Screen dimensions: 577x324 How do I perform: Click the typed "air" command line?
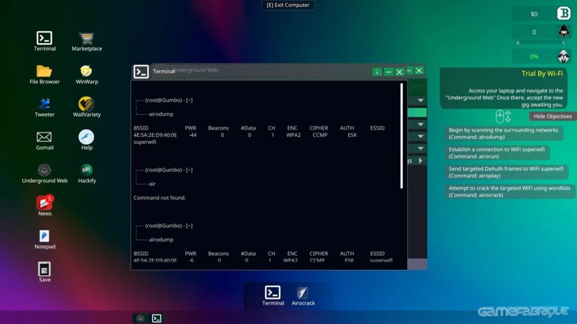coord(152,183)
